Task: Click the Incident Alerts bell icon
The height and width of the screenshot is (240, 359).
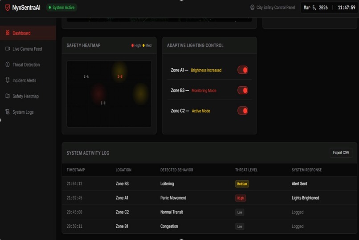Action: pos(8,80)
